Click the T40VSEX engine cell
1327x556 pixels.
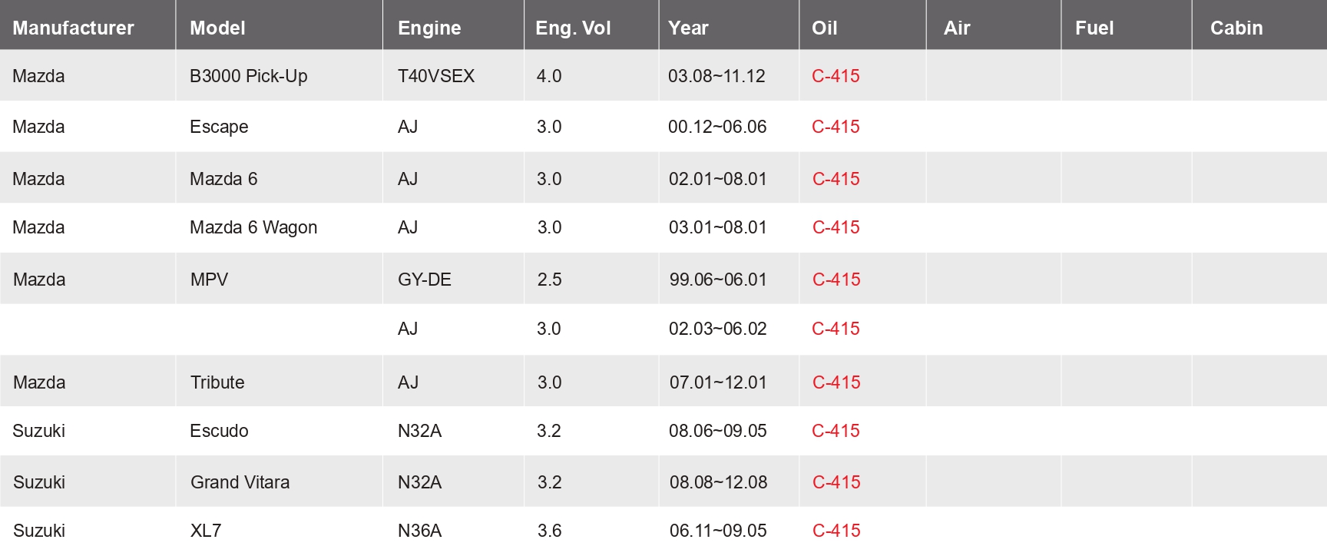point(435,76)
